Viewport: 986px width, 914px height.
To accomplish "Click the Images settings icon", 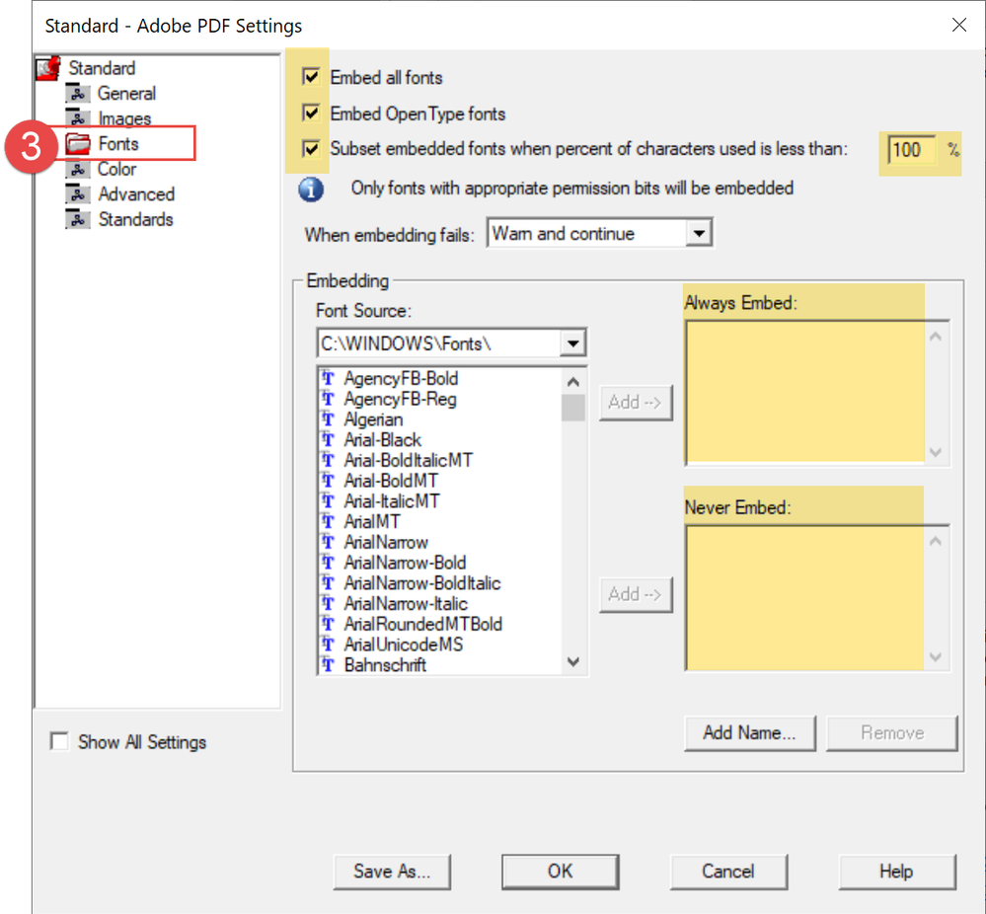I will [x=77, y=117].
